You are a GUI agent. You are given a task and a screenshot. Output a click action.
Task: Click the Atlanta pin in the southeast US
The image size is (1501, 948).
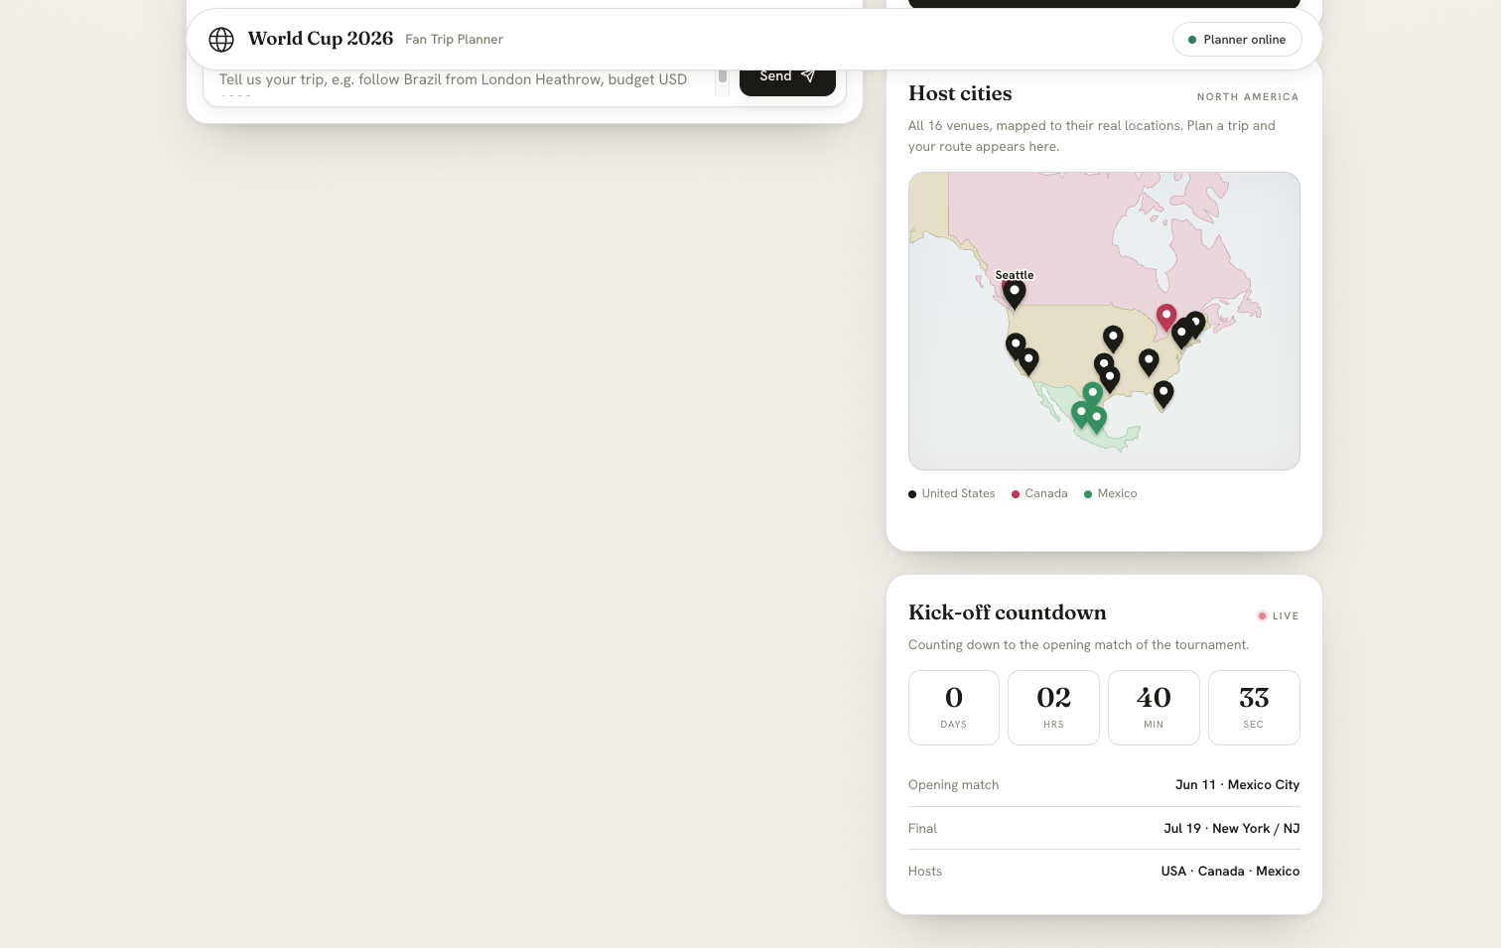click(1149, 362)
